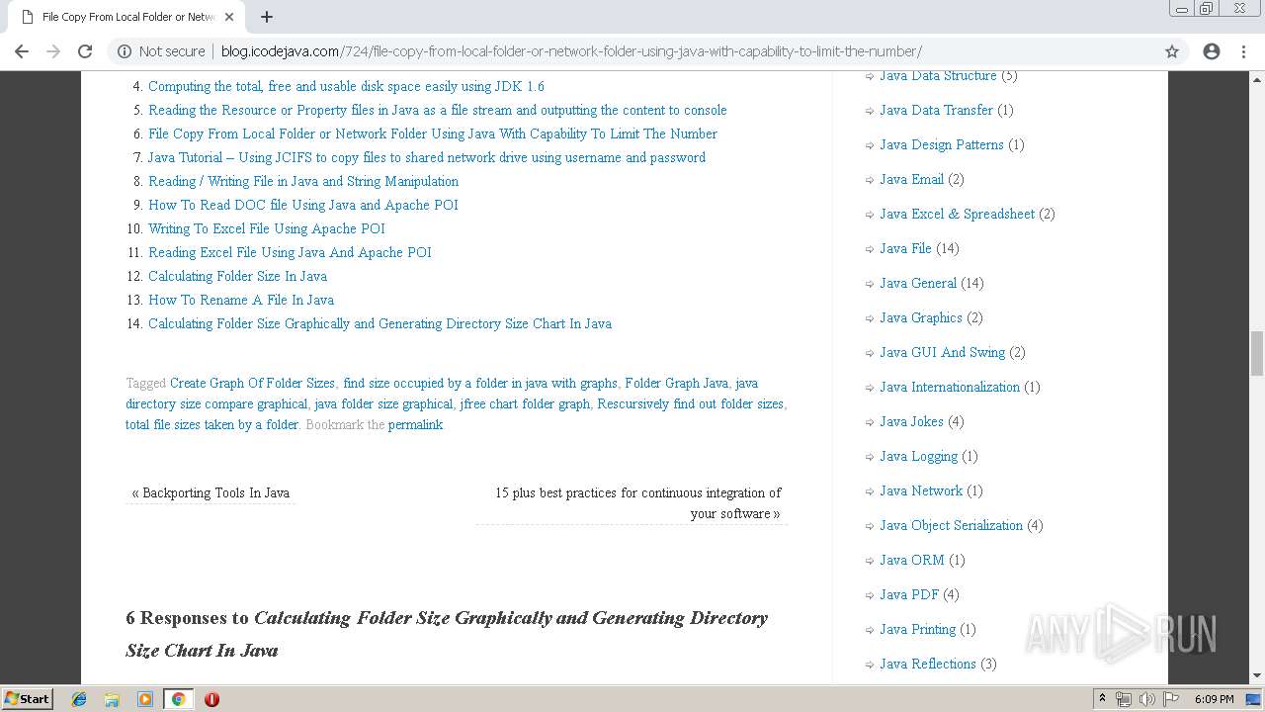
Task: Bookmark this page with the star icon
Action: point(1172,51)
